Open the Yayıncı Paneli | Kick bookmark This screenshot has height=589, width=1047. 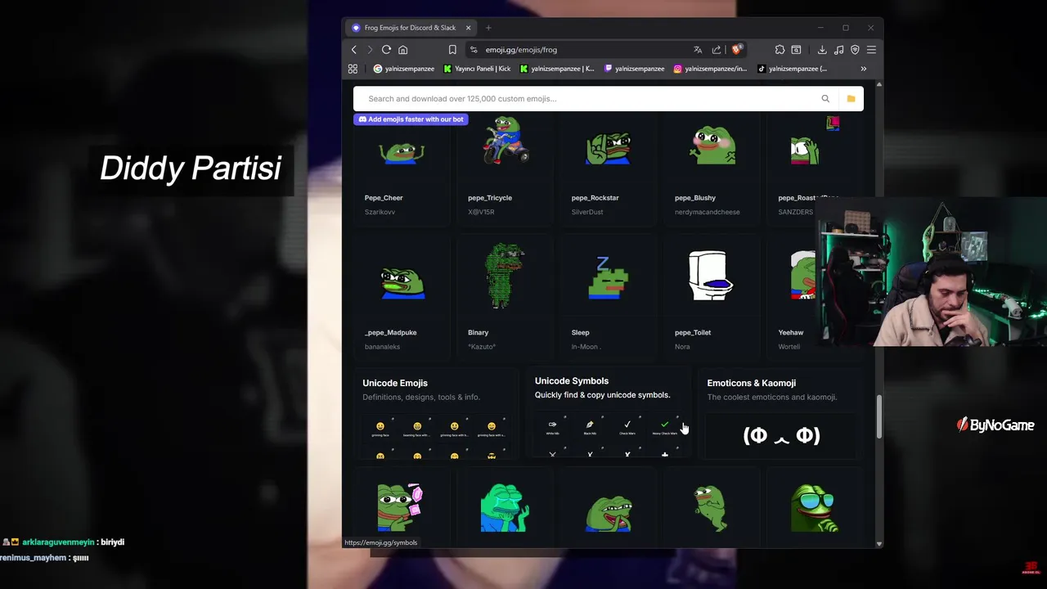pos(478,69)
